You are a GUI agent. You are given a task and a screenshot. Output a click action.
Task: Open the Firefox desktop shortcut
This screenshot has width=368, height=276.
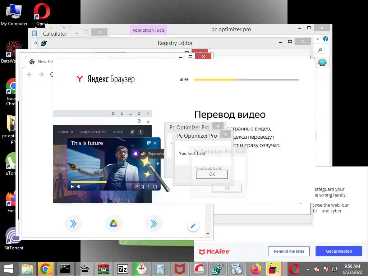11,201
